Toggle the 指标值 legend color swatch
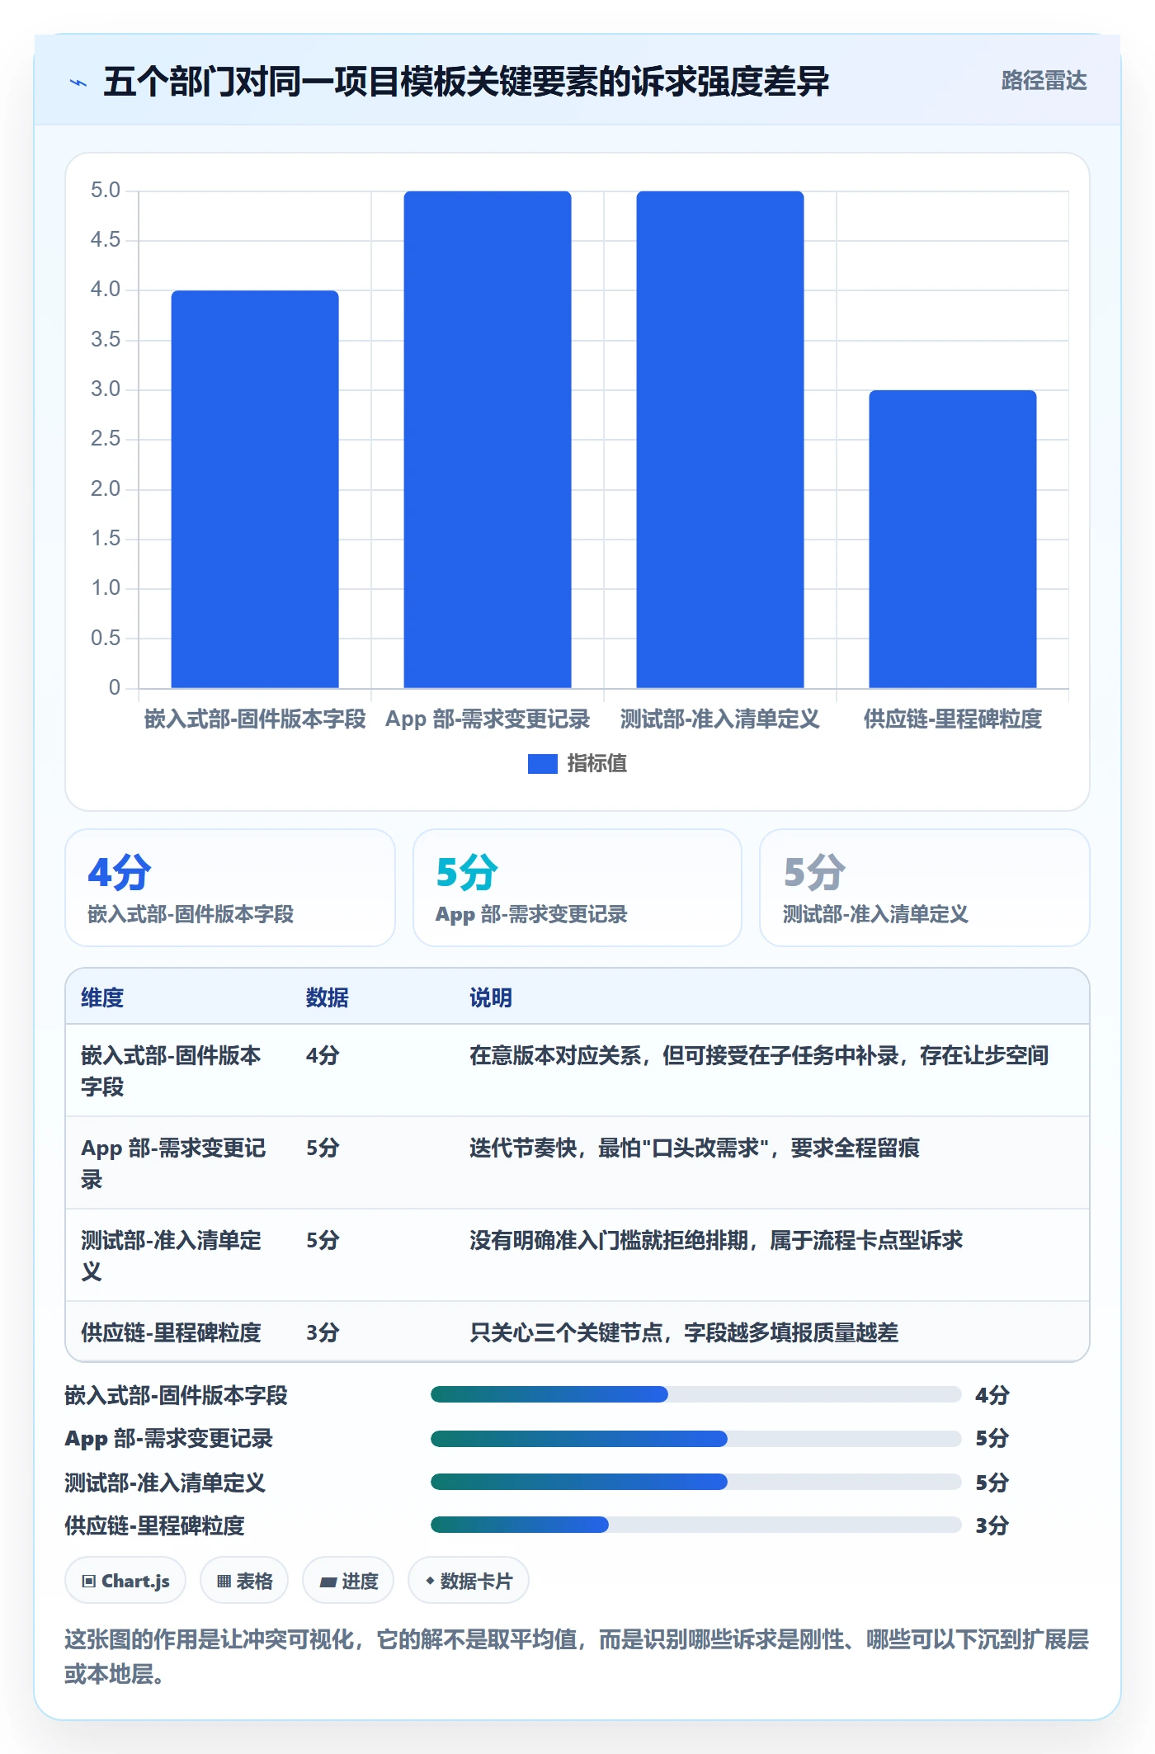The height and width of the screenshot is (1754, 1155). (542, 764)
